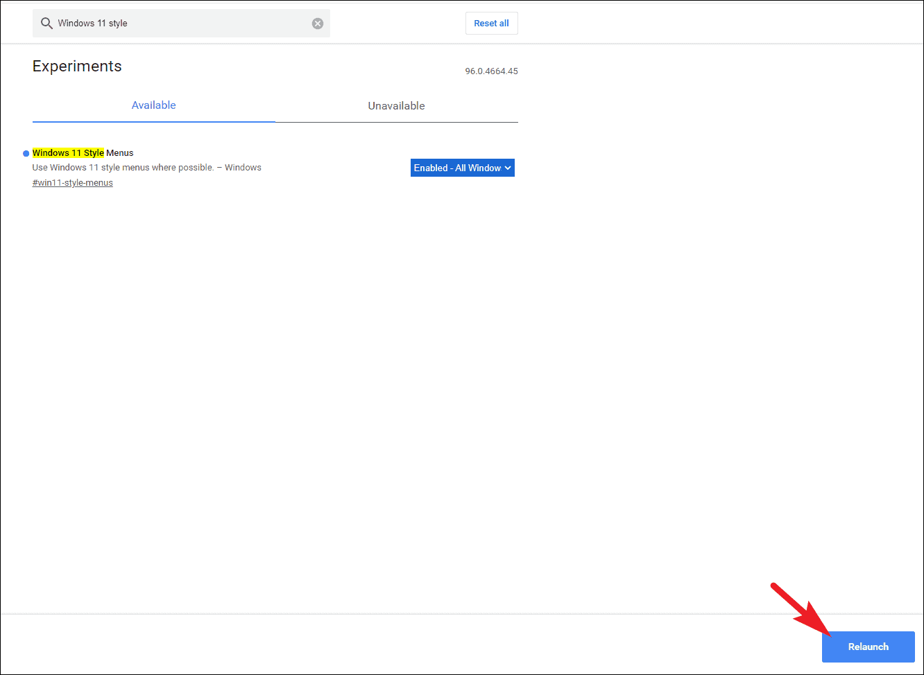The height and width of the screenshot is (675, 924).
Task: Click the search magnifier icon
Action: (46, 24)
